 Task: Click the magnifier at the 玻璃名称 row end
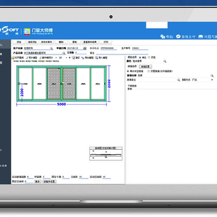(212, 75)
